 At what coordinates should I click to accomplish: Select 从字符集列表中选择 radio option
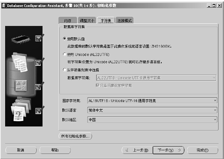(x=65, y=70)
